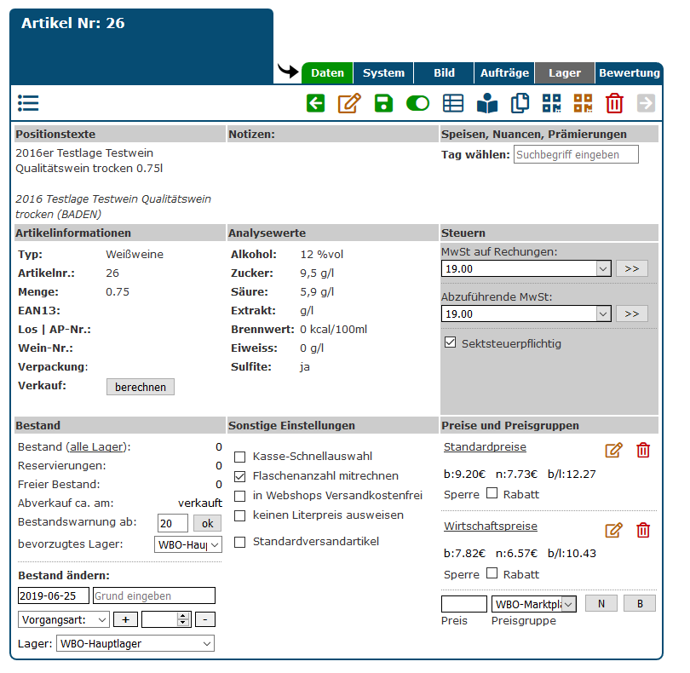The height and width of the screenshot is (673, 690).
Task: Click the green save disk icon
Action: tap(383, 104)
